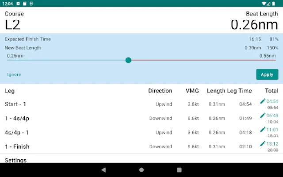The image size is (283, 177).
Task: Tap the Direction column header
Action: [160, 91]
